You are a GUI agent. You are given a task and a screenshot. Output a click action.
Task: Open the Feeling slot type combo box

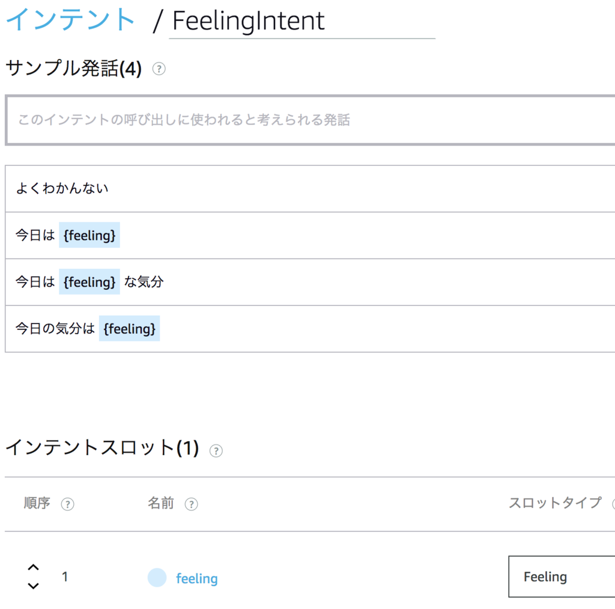(562, 577)
